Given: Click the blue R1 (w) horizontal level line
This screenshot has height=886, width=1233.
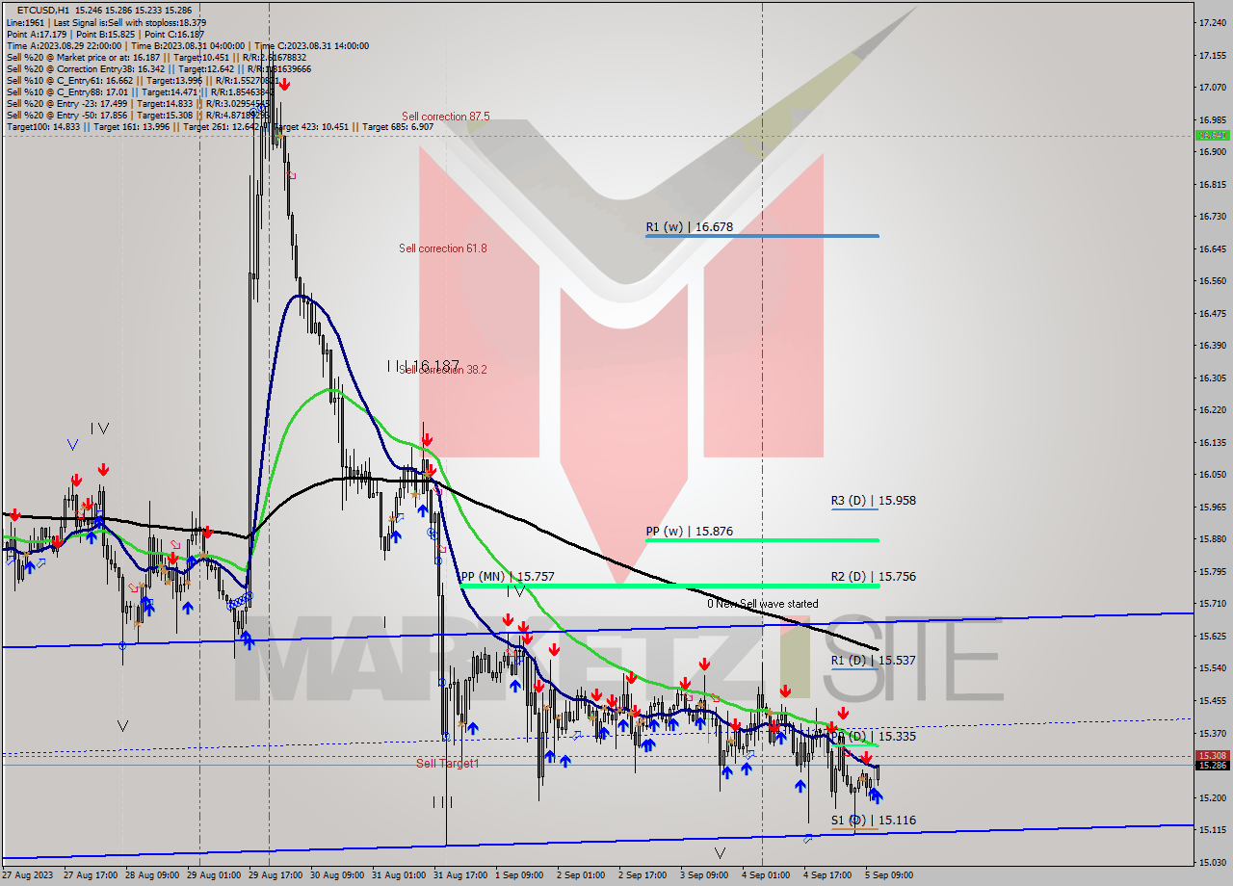Looking at the screenshot, I should click(762, 236).
